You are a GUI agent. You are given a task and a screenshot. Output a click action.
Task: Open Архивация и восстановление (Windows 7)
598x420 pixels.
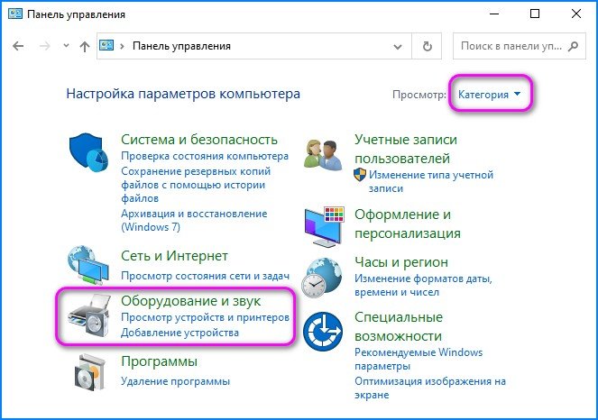[x=194, y=220]
